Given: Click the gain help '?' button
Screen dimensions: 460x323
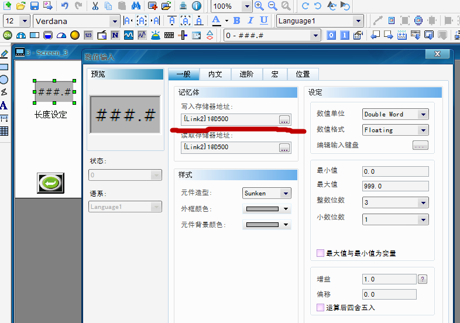Looking at the screenshot, I should point(422,280).
